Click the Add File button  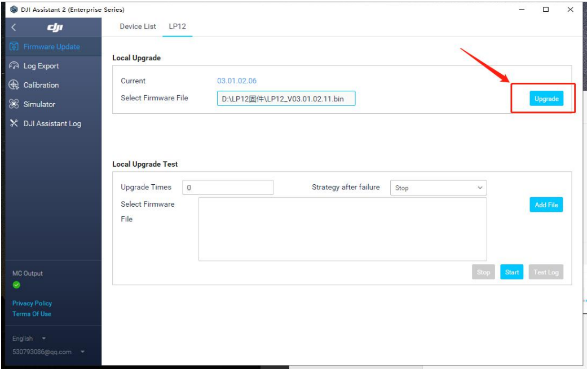pyautogui.click(x=546, y=205)
